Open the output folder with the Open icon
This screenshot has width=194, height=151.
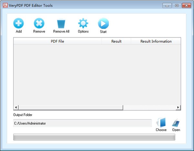pyautogui.click(x=176, y=123)
